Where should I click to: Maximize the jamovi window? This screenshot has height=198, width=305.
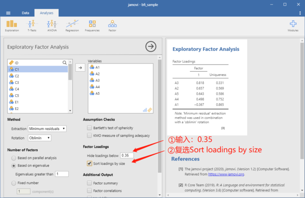(285, 5)
